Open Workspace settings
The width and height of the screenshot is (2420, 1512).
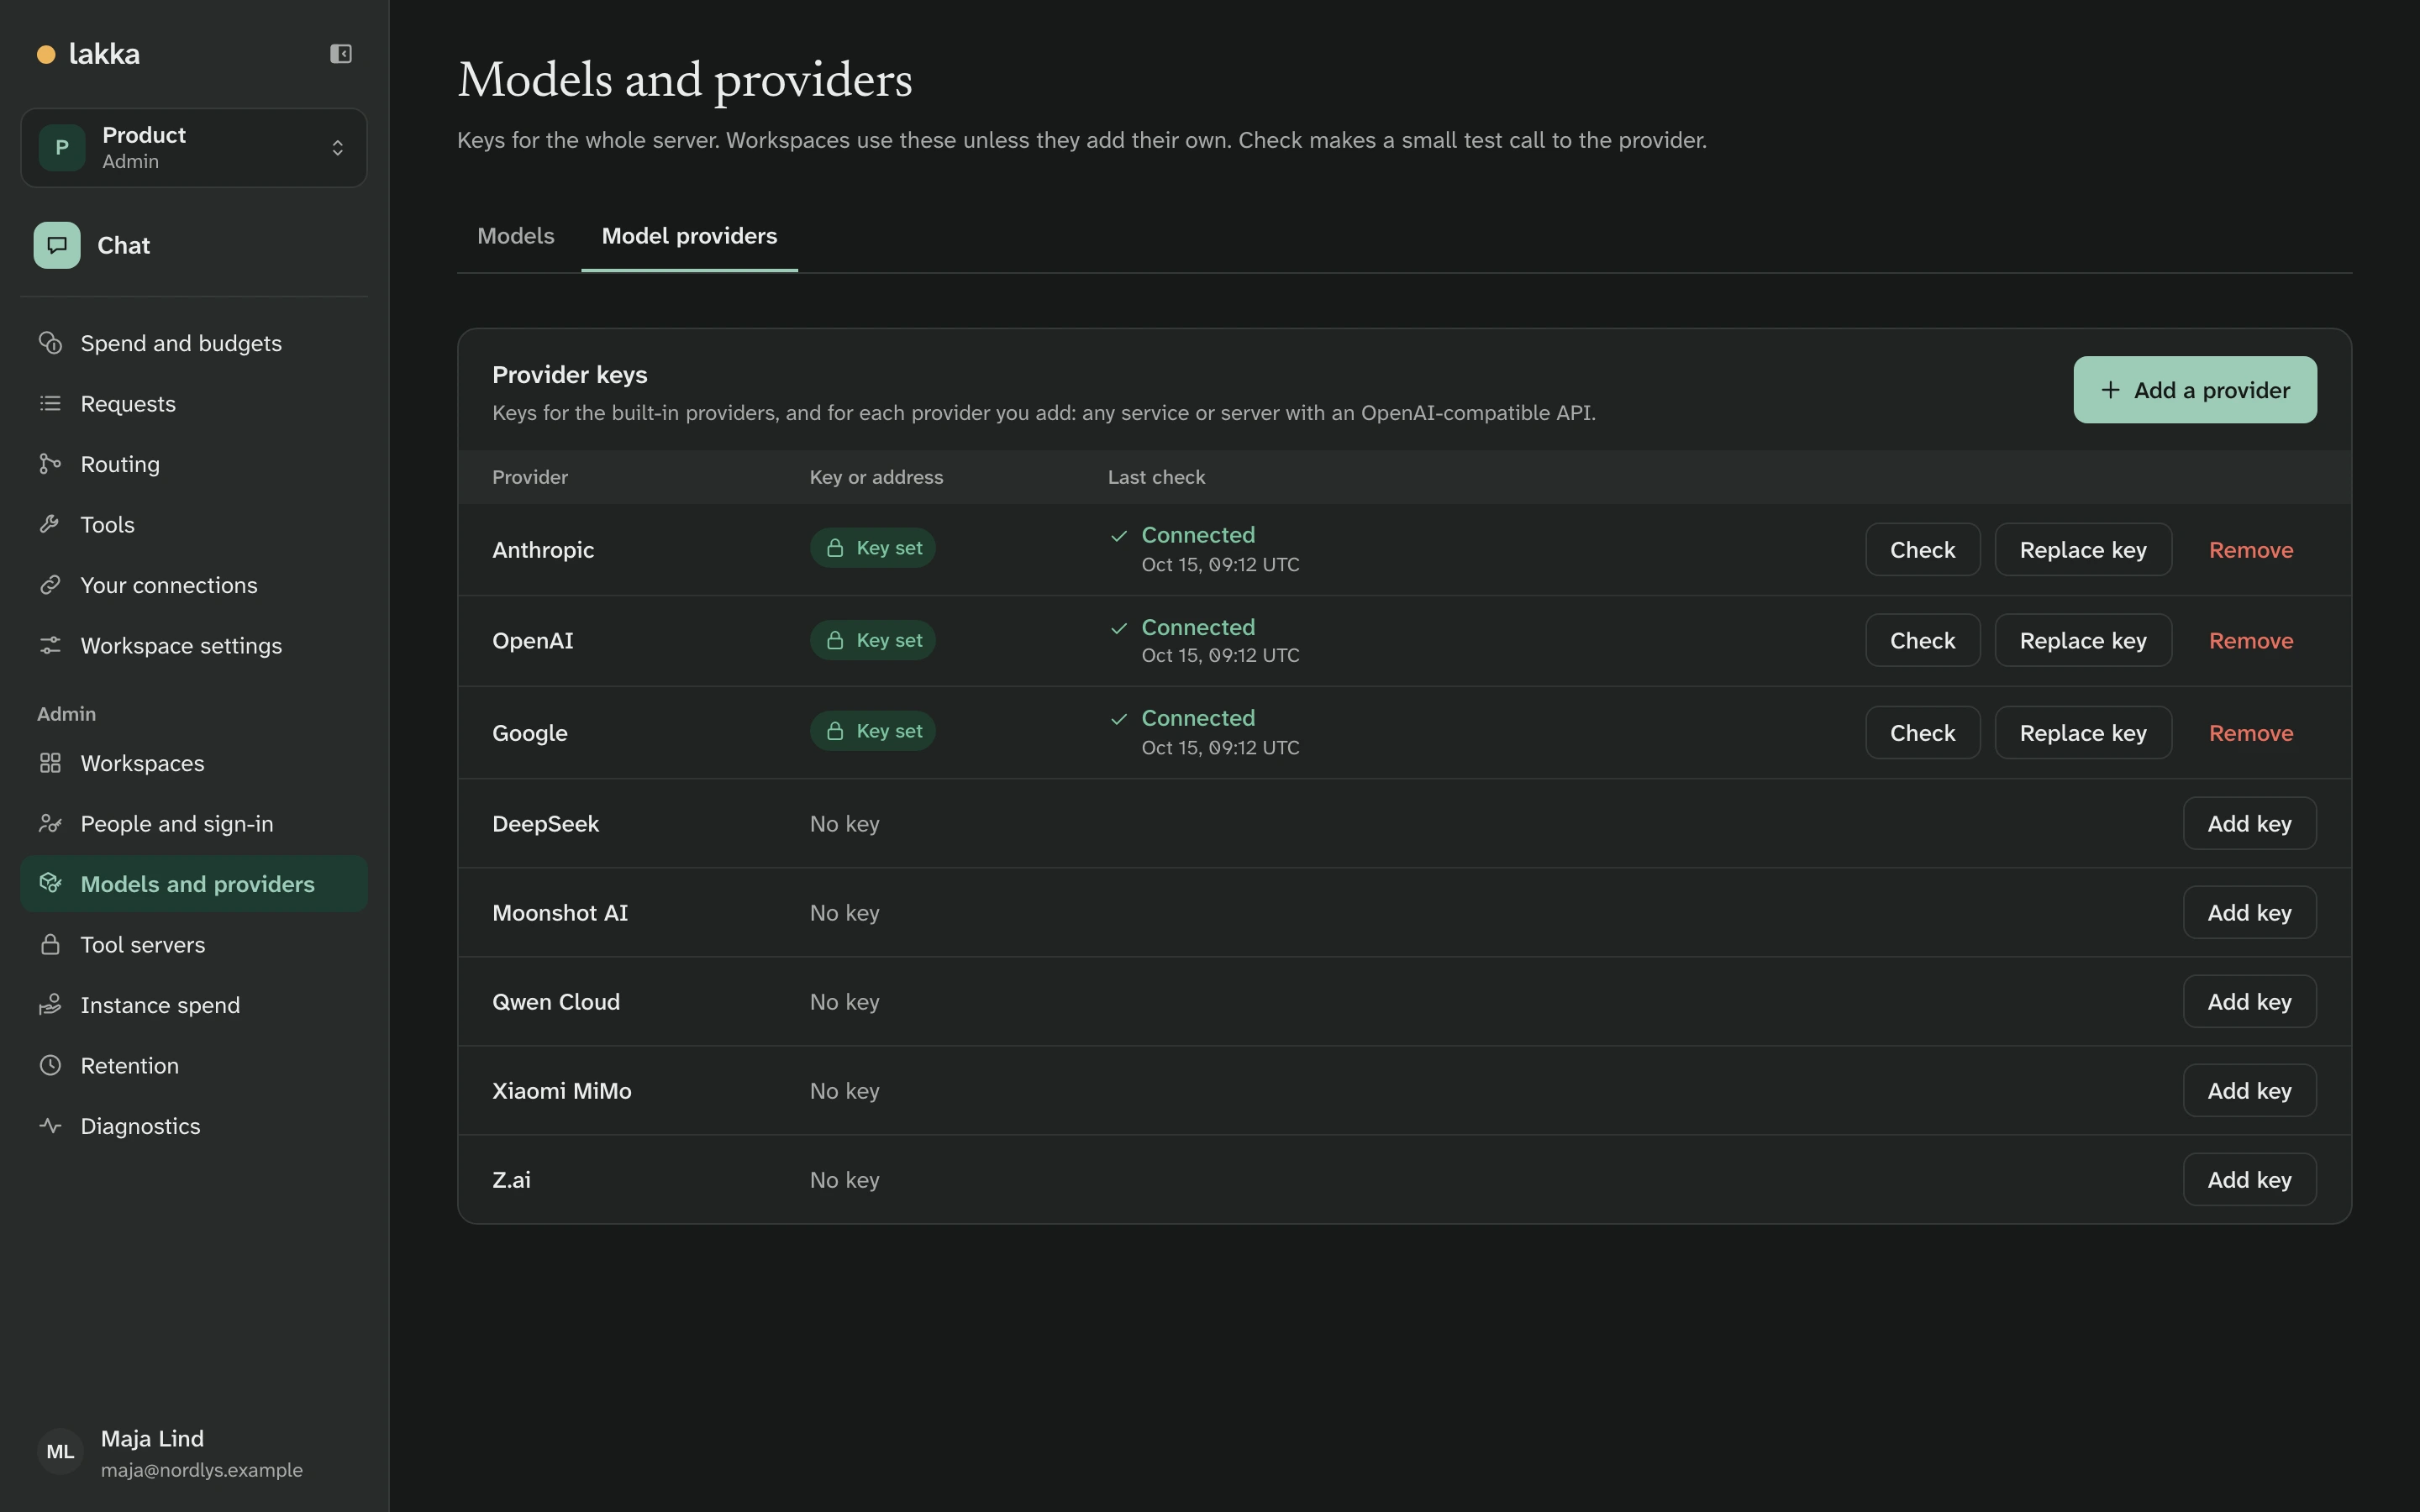pyautogui.click(x=194, y=645)
